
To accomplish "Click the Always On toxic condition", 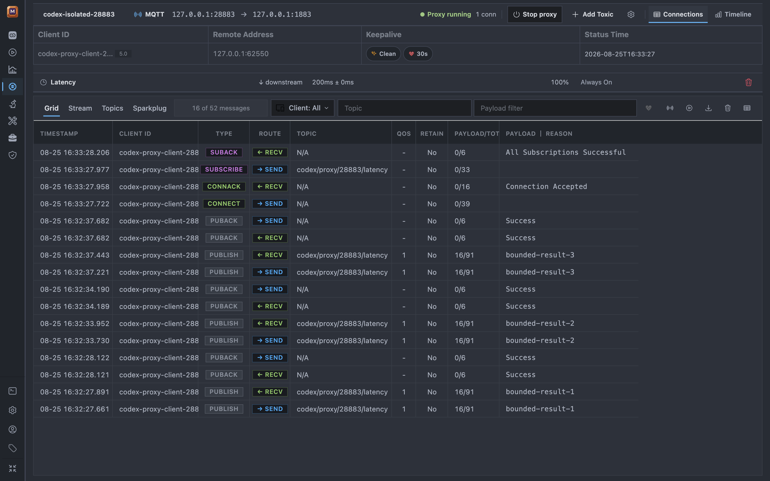I will tap(596, 82).
